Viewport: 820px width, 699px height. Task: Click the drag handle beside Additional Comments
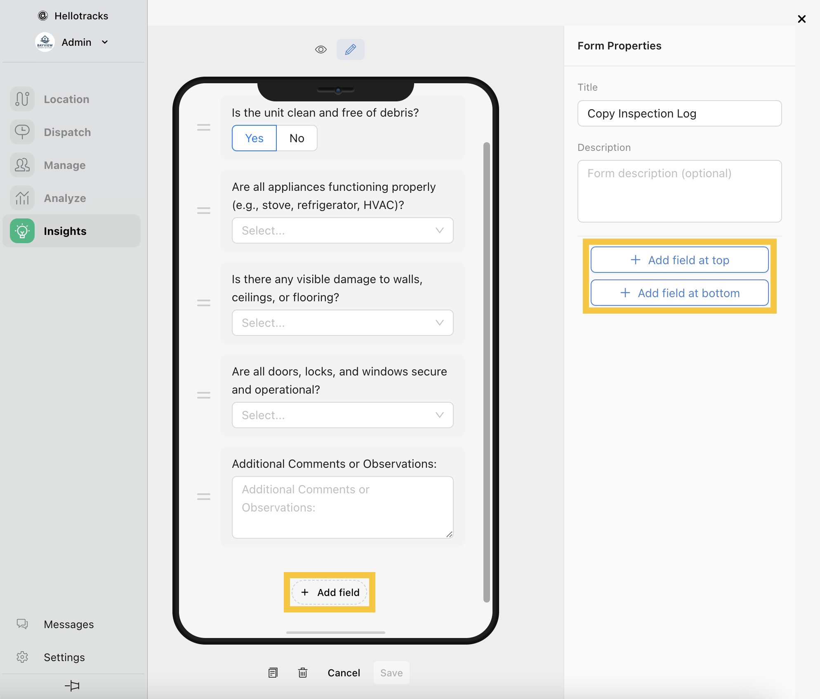tap(203, 497)
